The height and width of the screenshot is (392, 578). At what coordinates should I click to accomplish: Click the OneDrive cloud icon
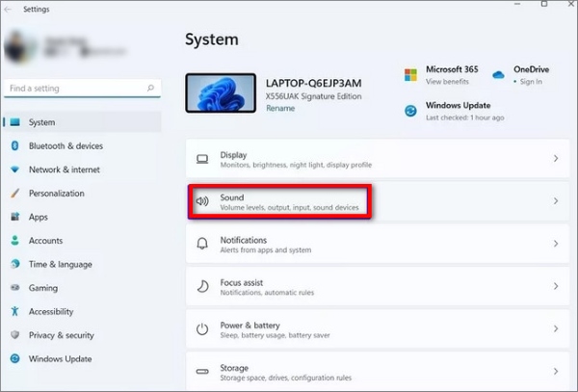pos(498,75)
